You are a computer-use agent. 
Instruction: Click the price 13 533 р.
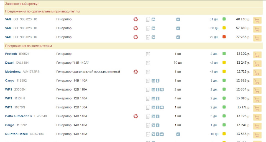[x=244, y=134]
